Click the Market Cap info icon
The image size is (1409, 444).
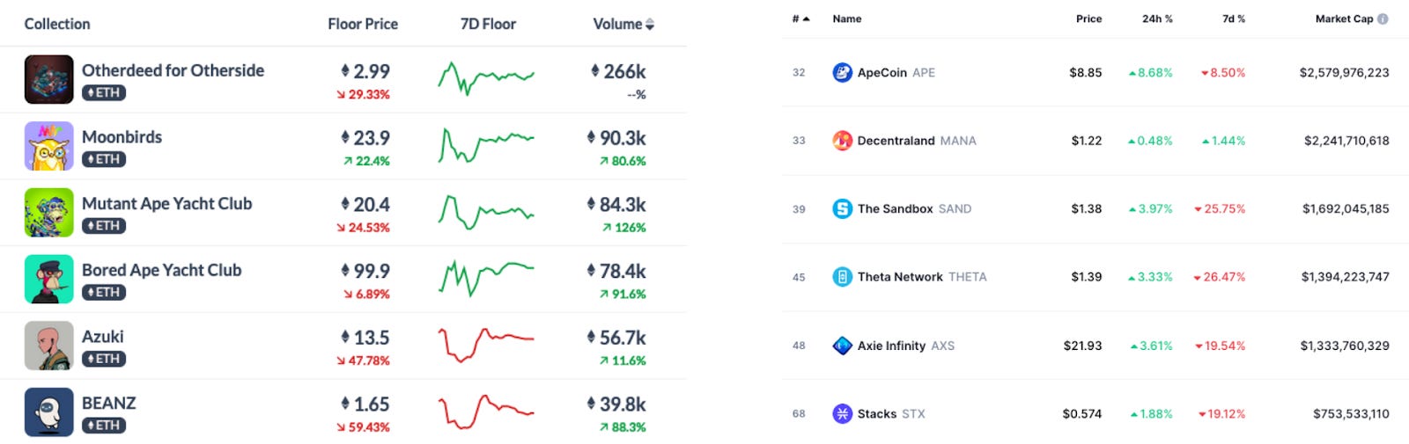click(x=1383, y=18)
